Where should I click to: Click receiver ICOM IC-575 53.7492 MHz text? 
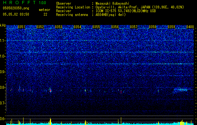click(126, 11)
